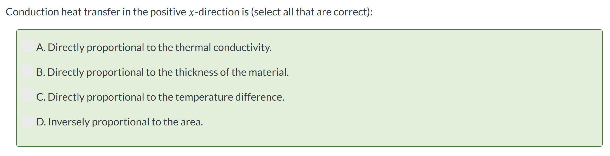Tick the checkbox beside option B
The height and width of the screenshot is (156, 610).
pyautogui.click(x=27, y=71)
